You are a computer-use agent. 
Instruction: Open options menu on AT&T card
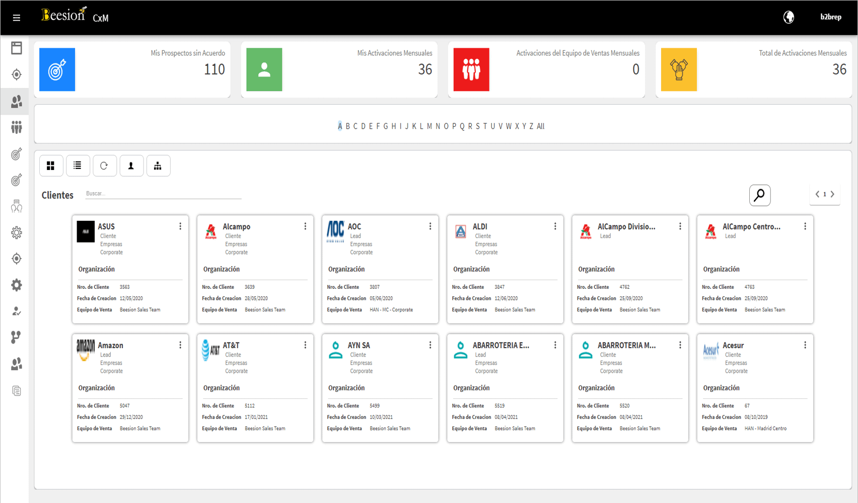click(305, 345)
